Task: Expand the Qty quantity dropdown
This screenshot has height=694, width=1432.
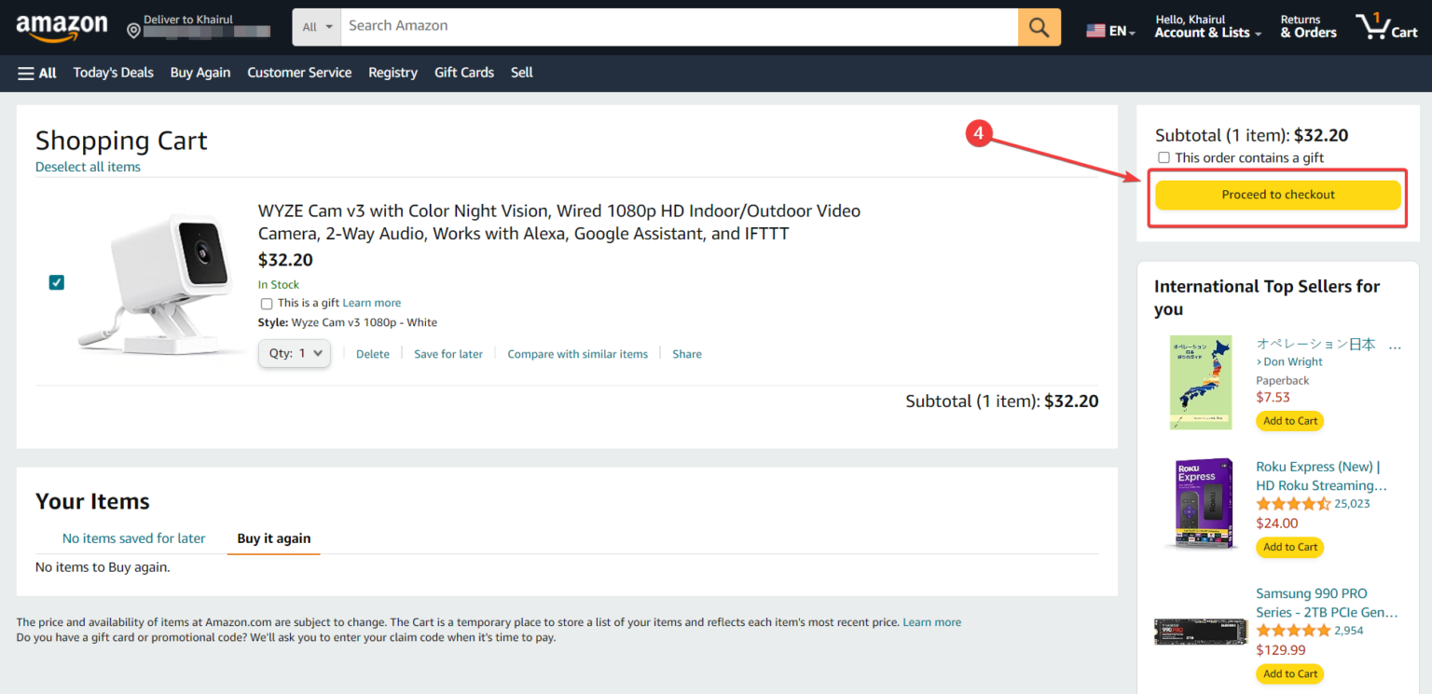Action: coord(294,354)
